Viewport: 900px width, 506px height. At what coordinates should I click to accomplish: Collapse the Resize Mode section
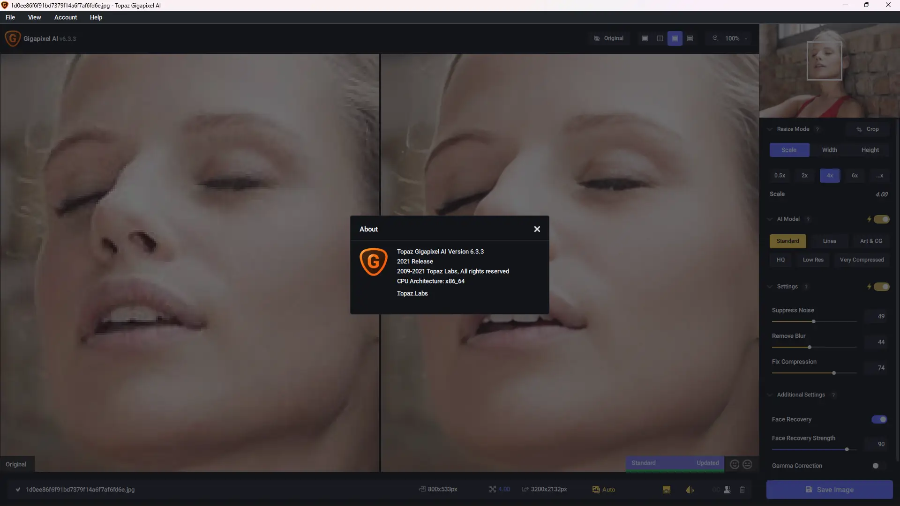pos(770,129)
